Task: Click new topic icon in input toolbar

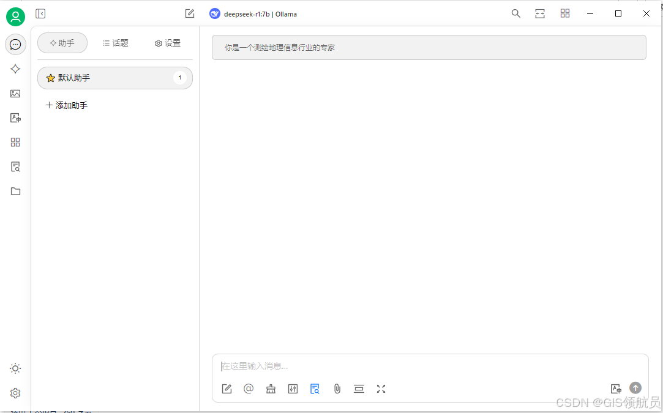Action: pos(227,389)
